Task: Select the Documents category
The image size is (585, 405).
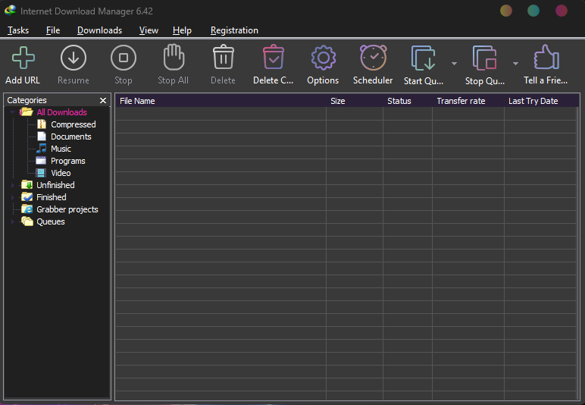Action: pos(71,137)
